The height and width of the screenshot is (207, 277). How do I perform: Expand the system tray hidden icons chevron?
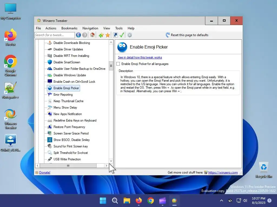(x=221, y=201)
